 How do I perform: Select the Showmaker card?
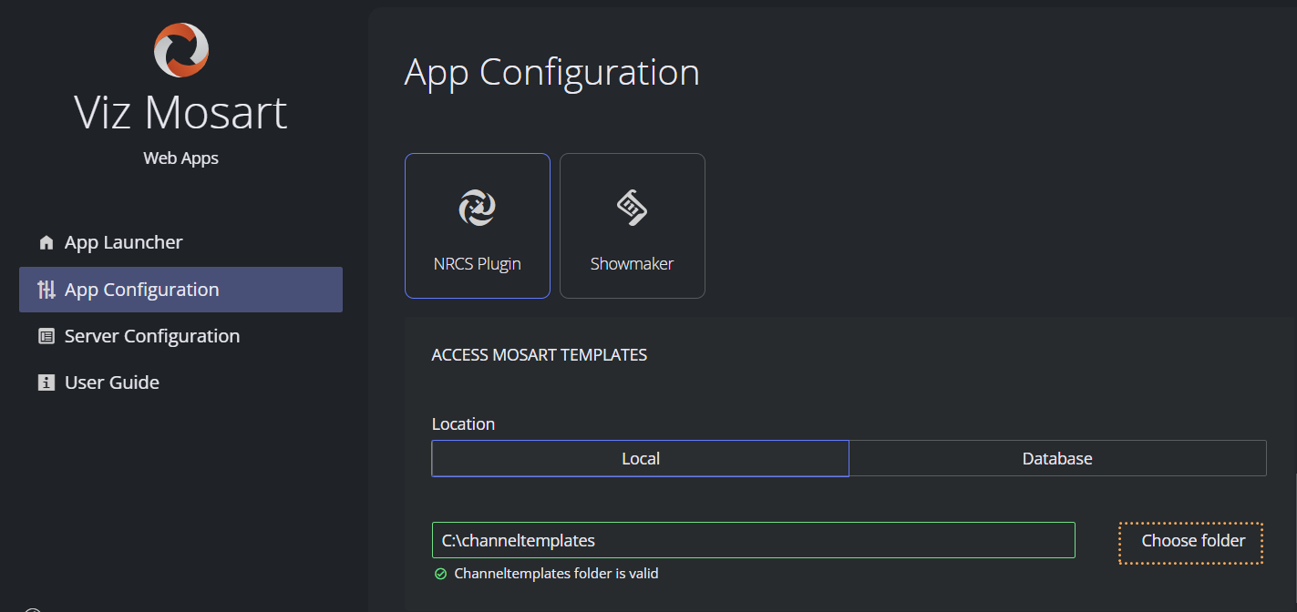coord(633,226)
